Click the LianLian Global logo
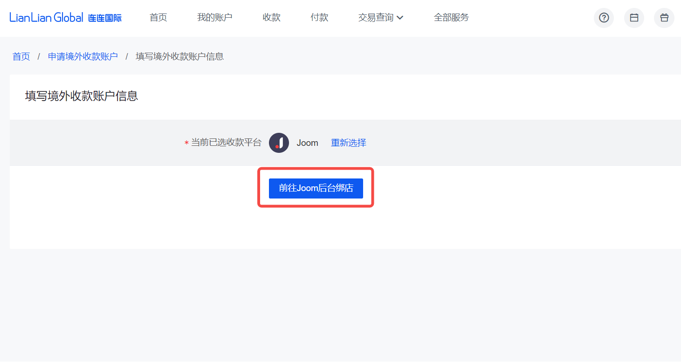This screenshot has width=681, height=363. 66,18
